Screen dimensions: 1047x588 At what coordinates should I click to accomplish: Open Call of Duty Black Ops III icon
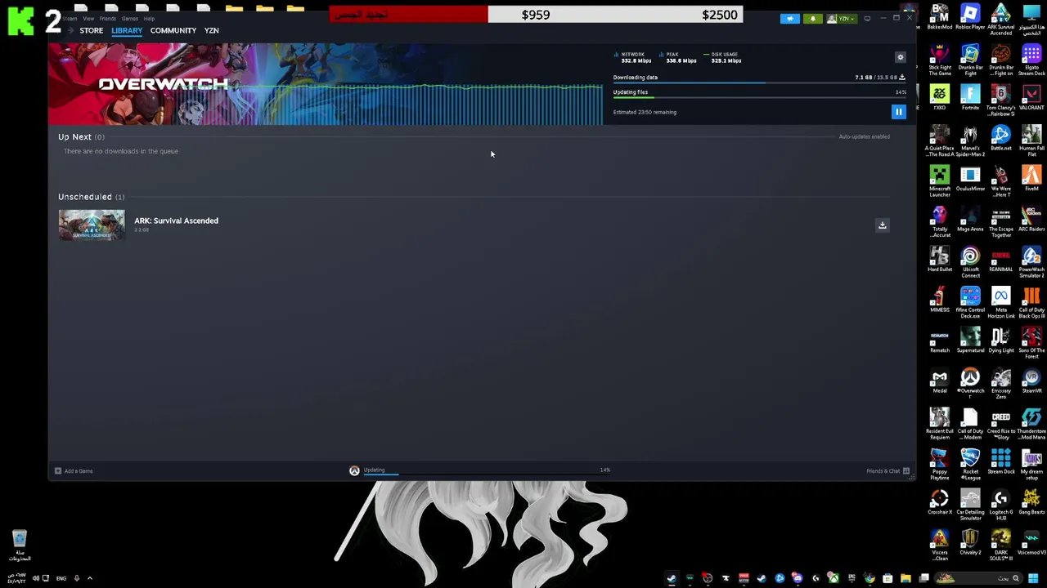(1031, 302)
